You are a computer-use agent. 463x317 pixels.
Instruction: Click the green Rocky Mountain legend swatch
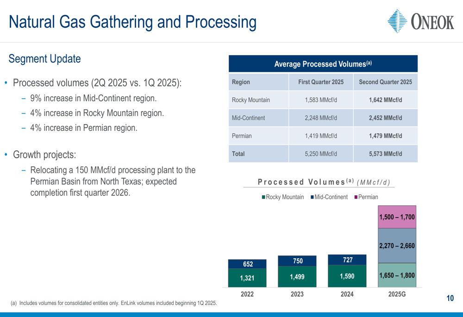point(263,197)
